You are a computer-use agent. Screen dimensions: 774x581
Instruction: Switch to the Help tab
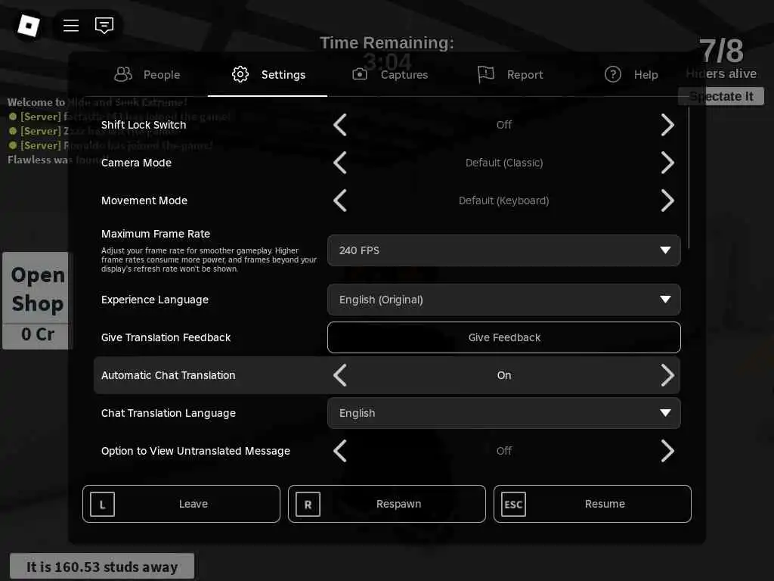click(631, 75)
